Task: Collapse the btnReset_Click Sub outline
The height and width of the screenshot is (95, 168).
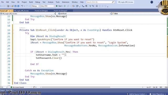Action: pos(13,30)
